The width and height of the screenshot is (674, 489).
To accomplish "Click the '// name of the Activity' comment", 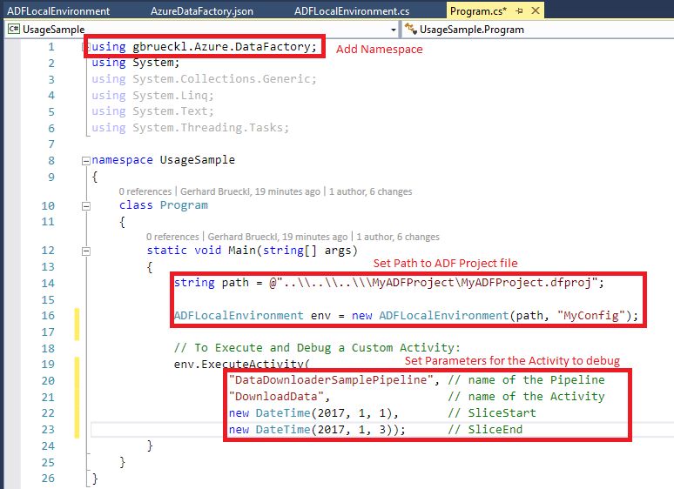I will [x=526, y=397].
